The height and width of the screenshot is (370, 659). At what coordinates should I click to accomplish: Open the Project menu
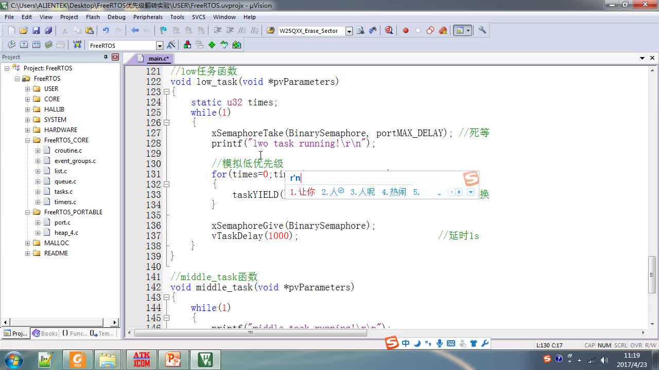click(x=69, y=17)
